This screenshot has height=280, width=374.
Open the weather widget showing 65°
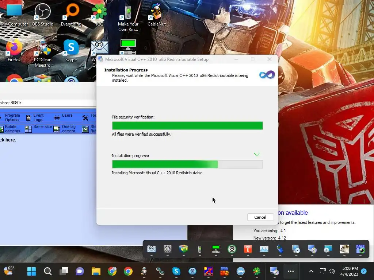coord(9,271)
